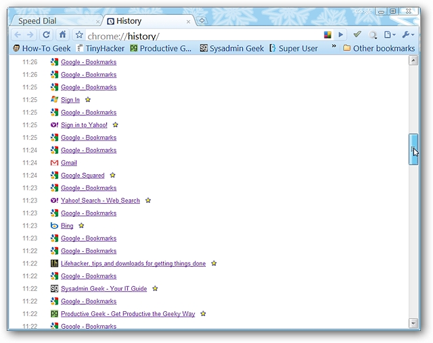Open the Lifehacker history link
The height and width of the screenshot is (343, 433).
133,263
